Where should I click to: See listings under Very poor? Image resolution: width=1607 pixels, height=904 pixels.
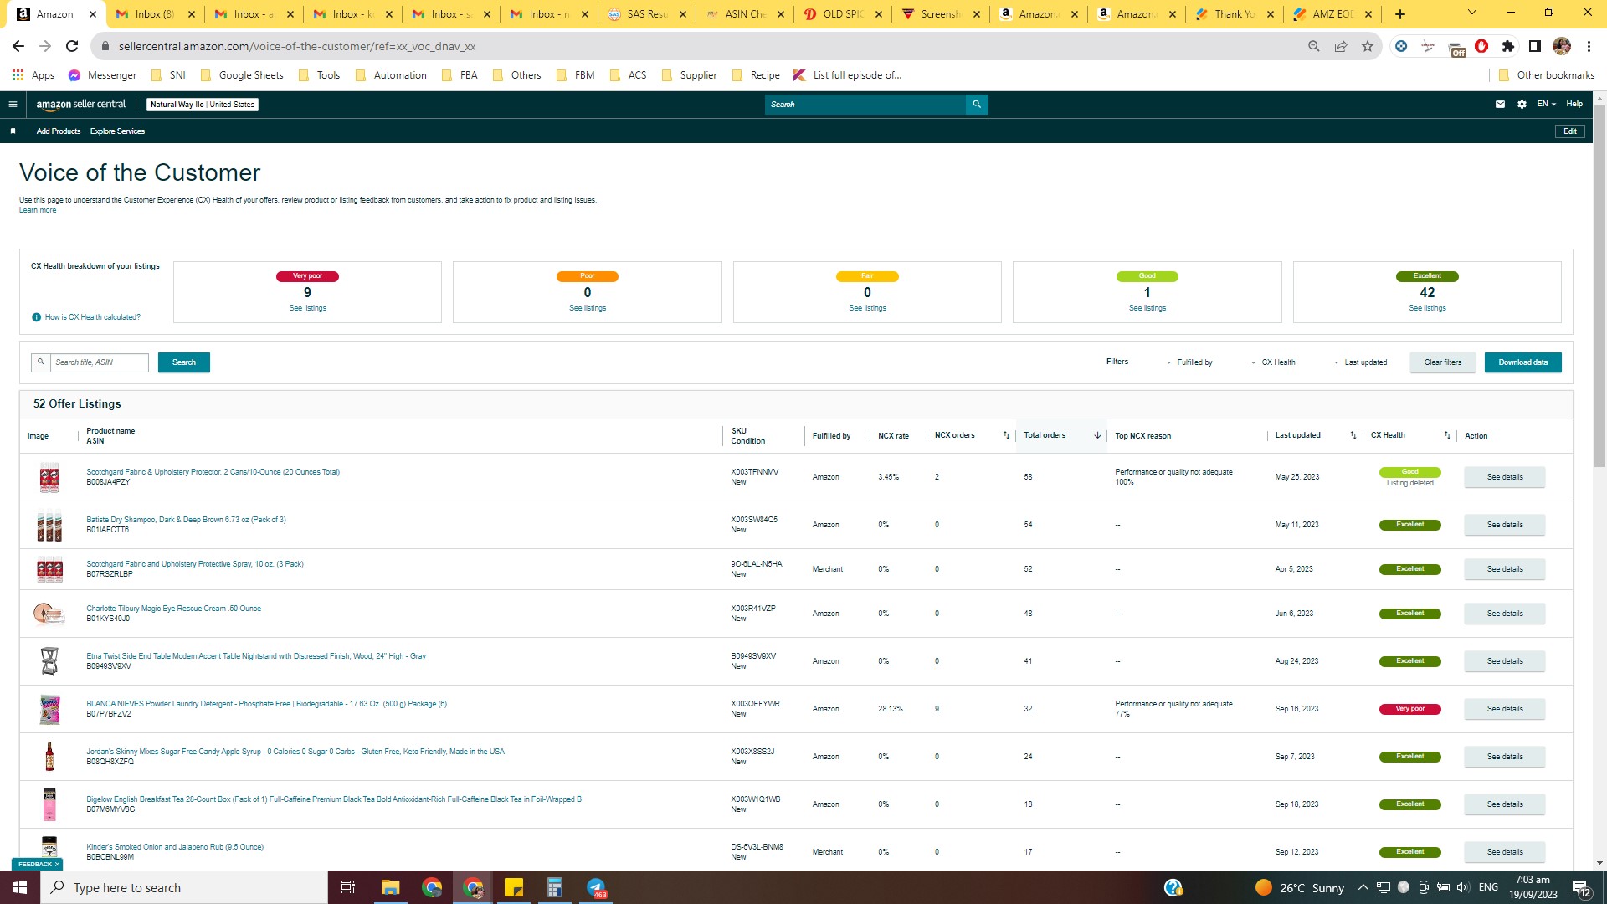307,308
